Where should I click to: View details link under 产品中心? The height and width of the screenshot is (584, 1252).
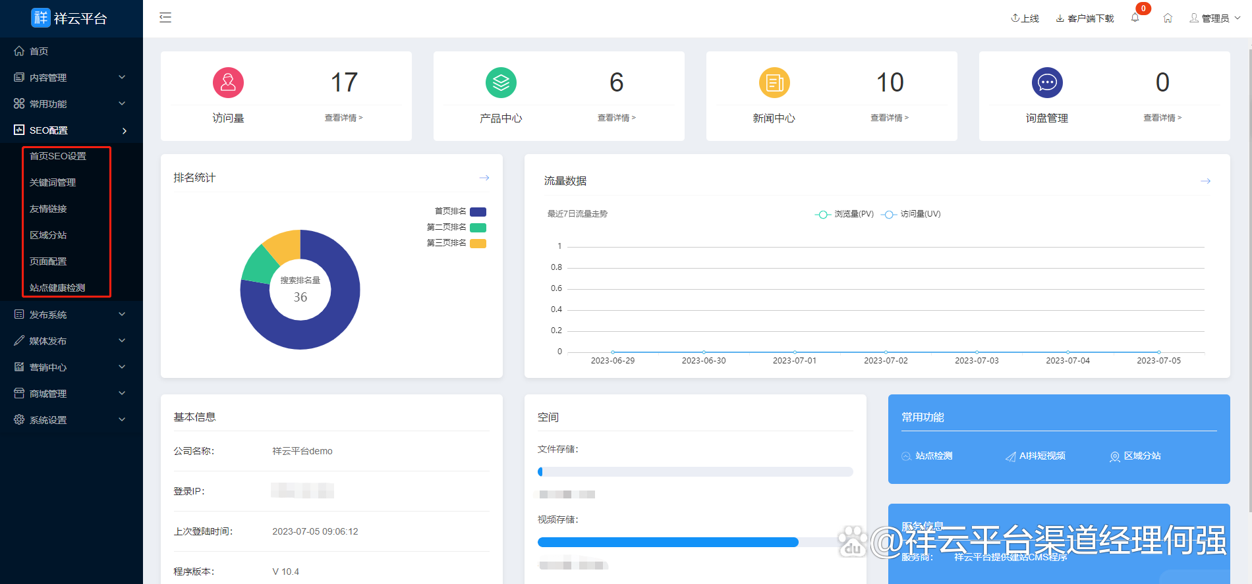(616, 118)
